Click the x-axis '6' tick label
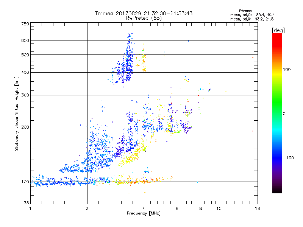This screenshot has height=227, width=303. (177, 208)
